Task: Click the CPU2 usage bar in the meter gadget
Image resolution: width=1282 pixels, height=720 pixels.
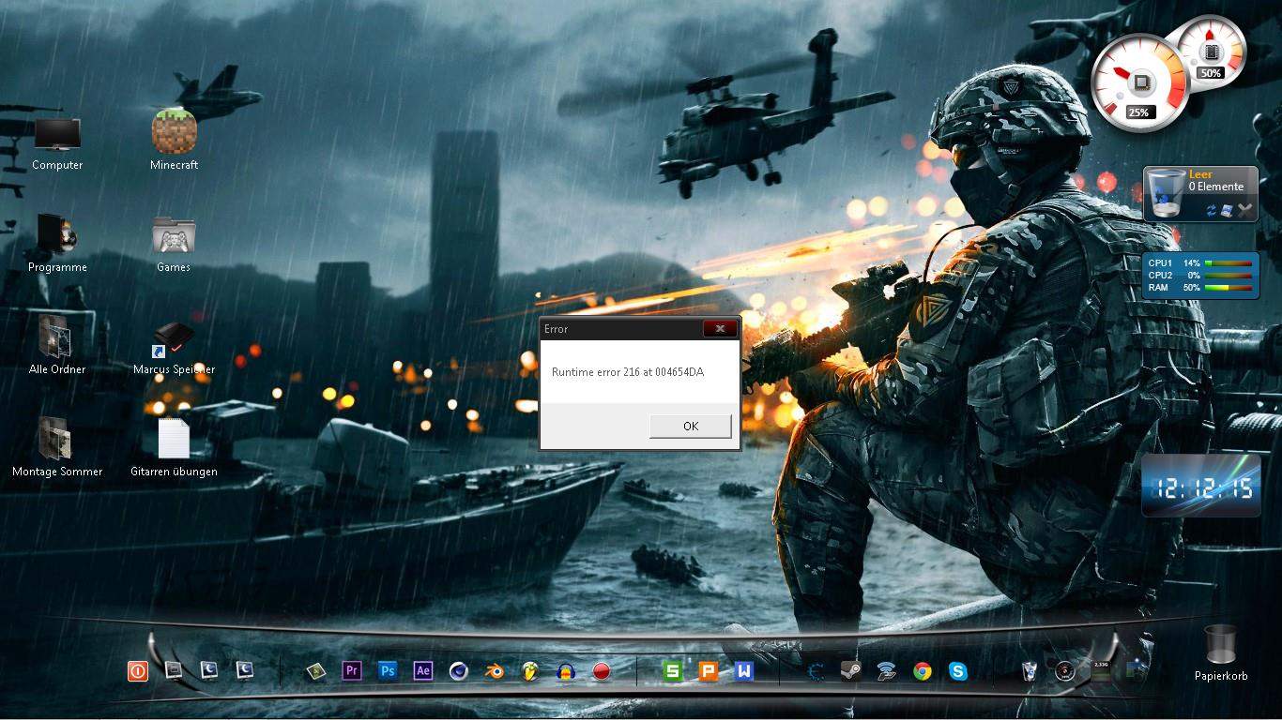Action: tap(1230, 276)
